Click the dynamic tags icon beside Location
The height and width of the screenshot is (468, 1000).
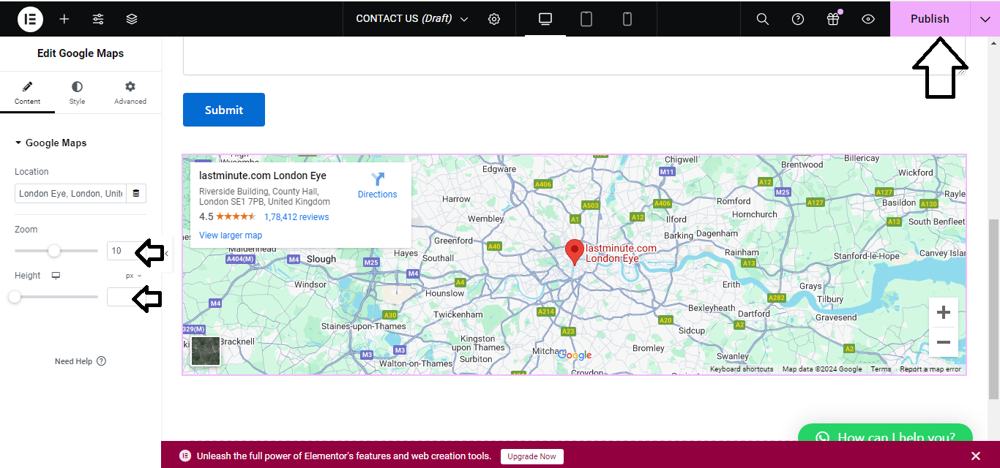click(135, 194)
